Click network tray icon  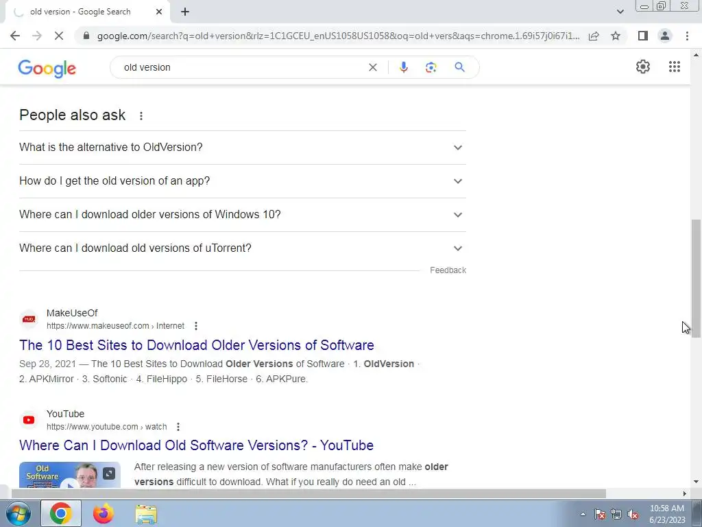click(x=616, y=515)
